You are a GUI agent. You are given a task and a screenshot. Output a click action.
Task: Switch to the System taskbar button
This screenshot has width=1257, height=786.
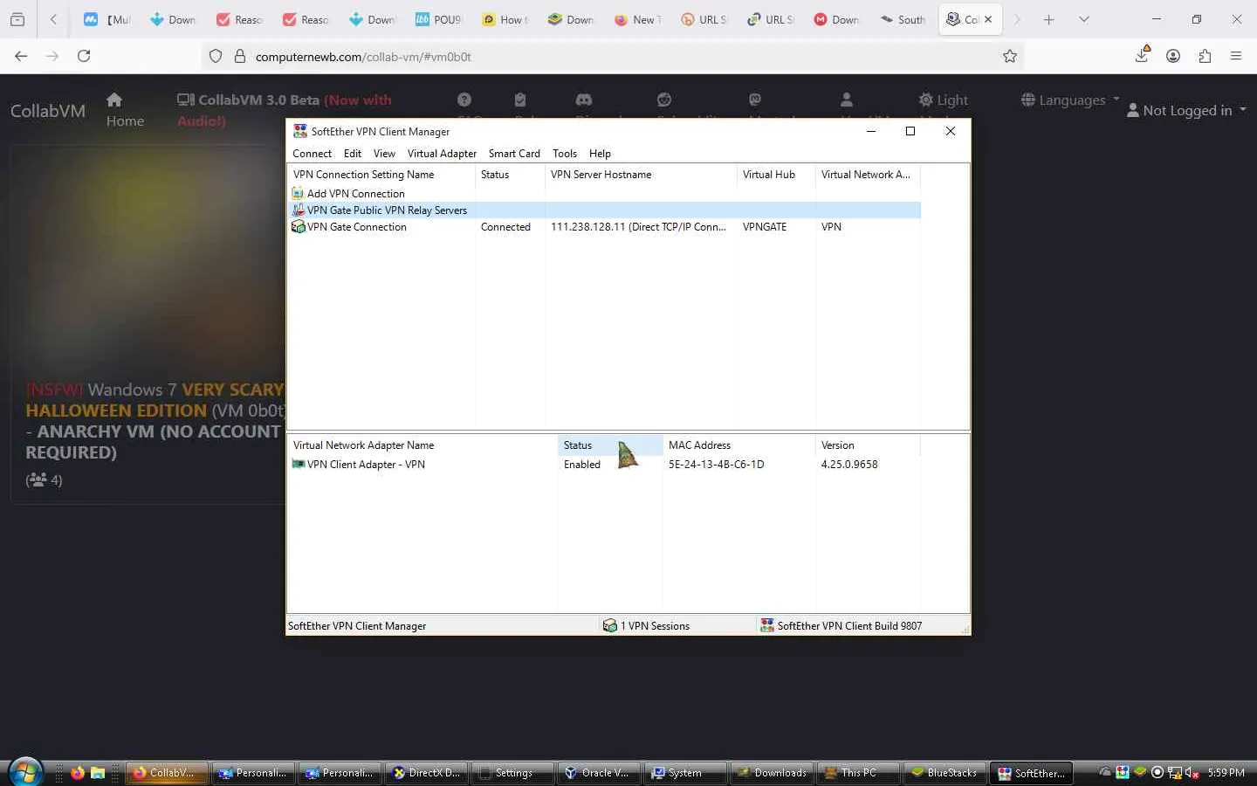[x=685, y=772]
